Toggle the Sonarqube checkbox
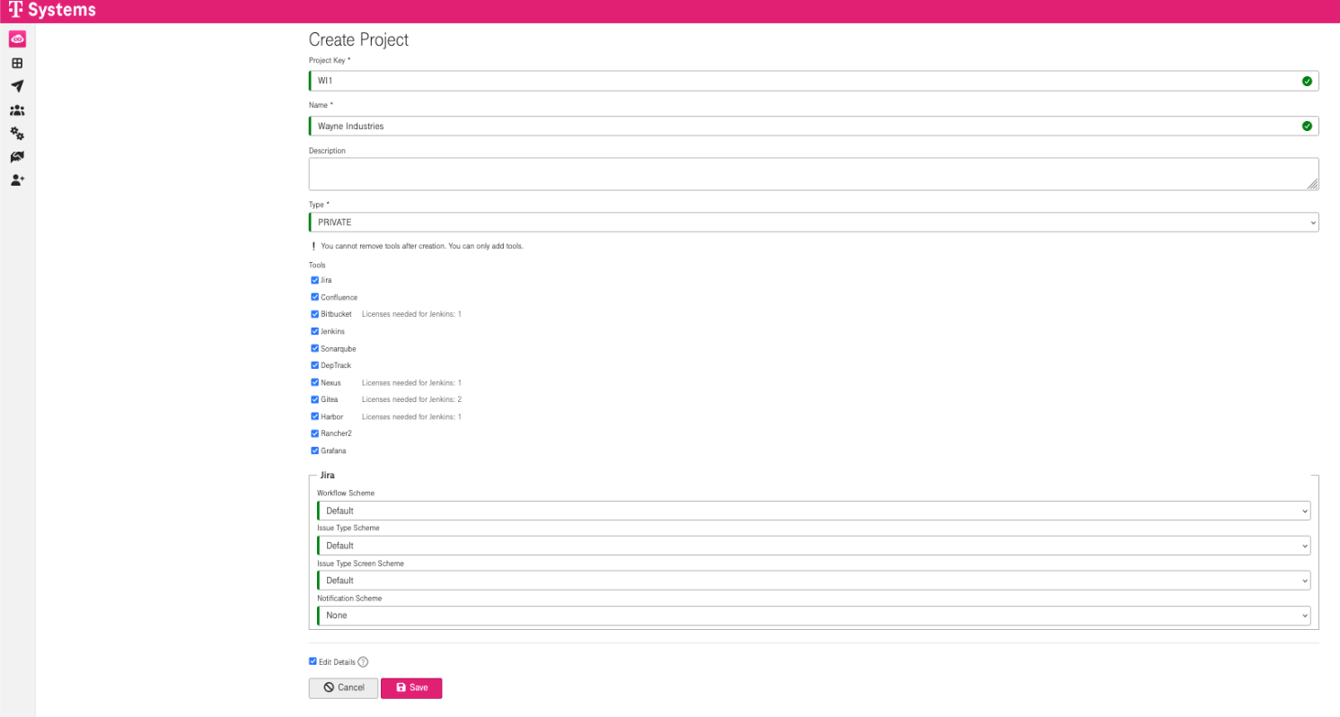The width and height of the screenshot is (1340, 717). [314, 348]
